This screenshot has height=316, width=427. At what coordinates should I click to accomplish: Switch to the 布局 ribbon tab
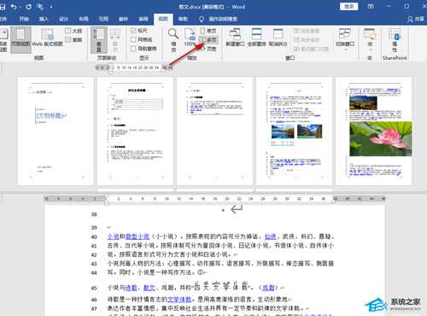84,19
